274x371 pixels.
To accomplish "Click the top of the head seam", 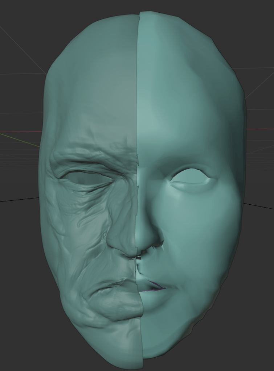I will (x=139, y=14).
